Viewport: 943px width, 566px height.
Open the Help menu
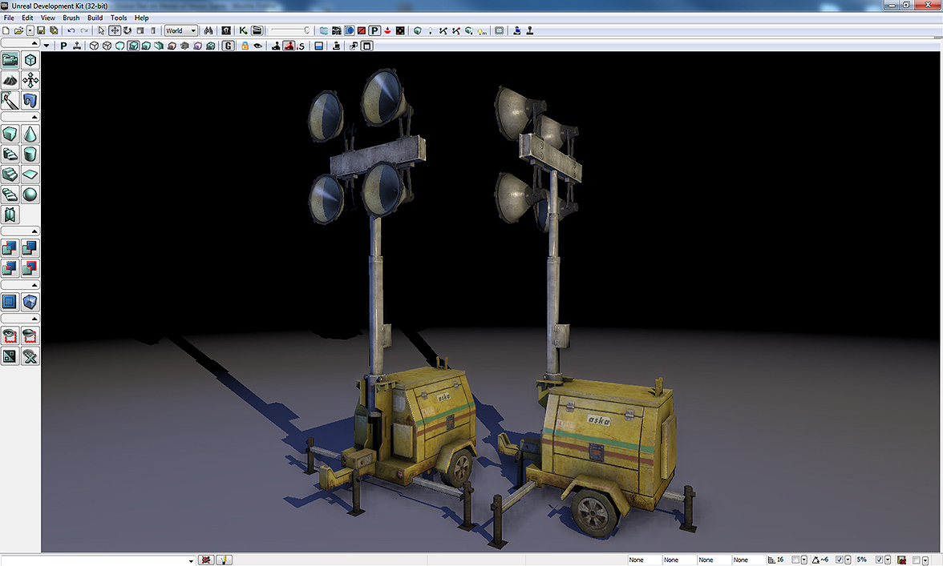(x=141, y=18)
